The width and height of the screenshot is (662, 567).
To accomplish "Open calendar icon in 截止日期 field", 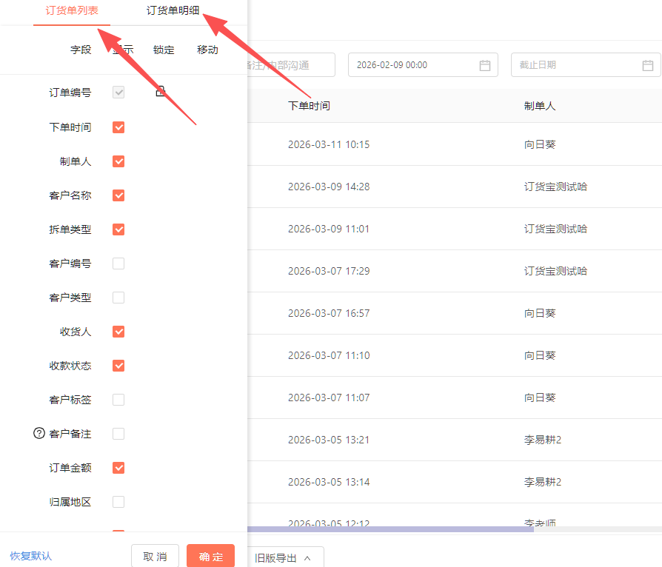I will [648, 65].
